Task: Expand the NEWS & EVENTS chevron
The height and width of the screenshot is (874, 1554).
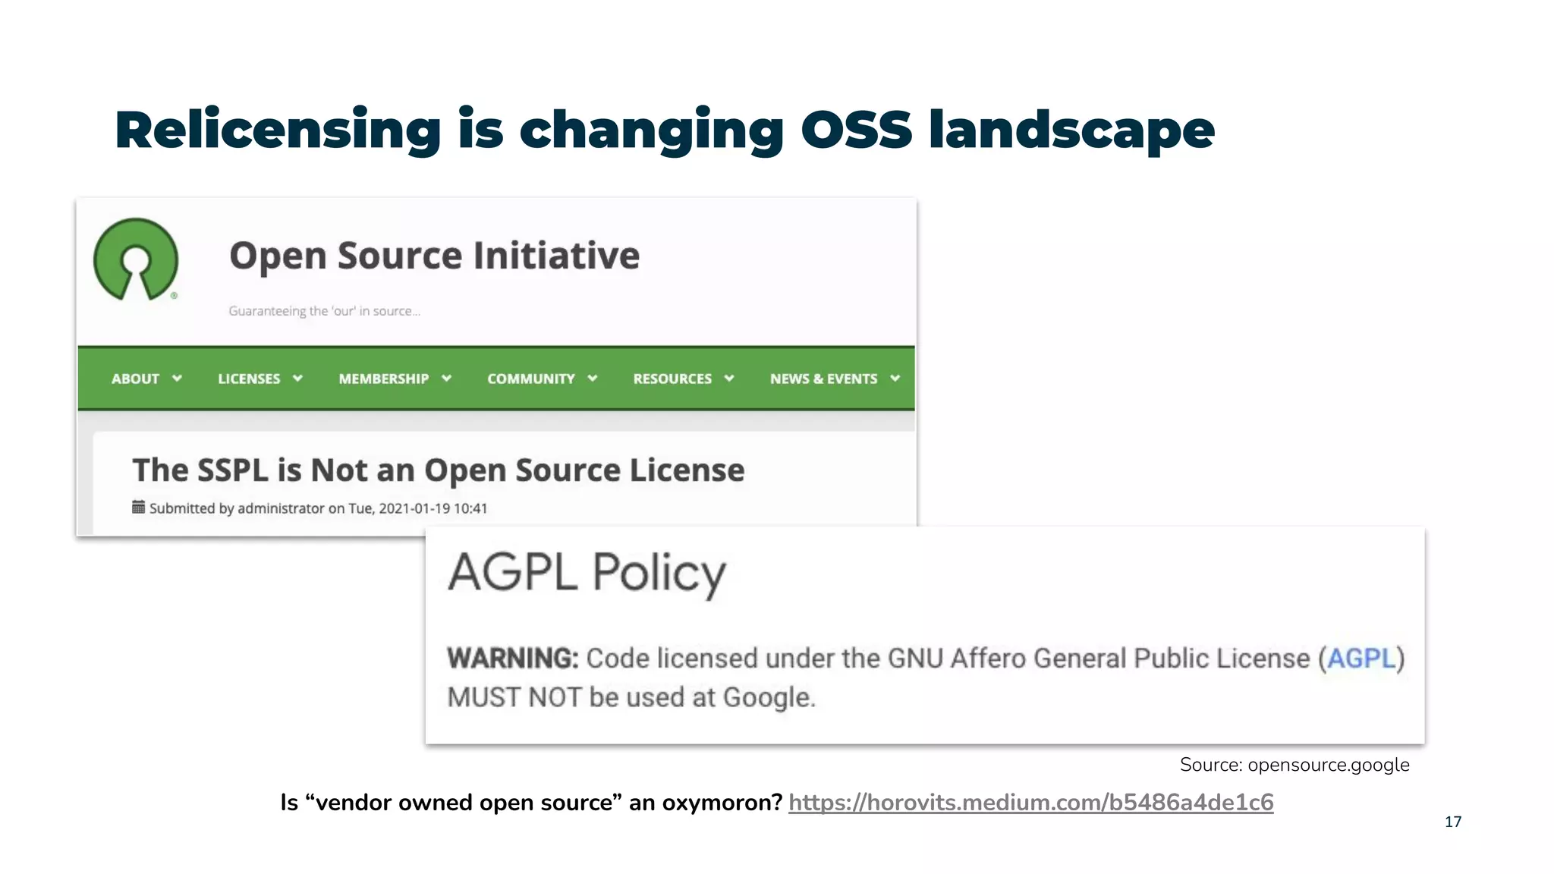Action: [x=895, y=378]
